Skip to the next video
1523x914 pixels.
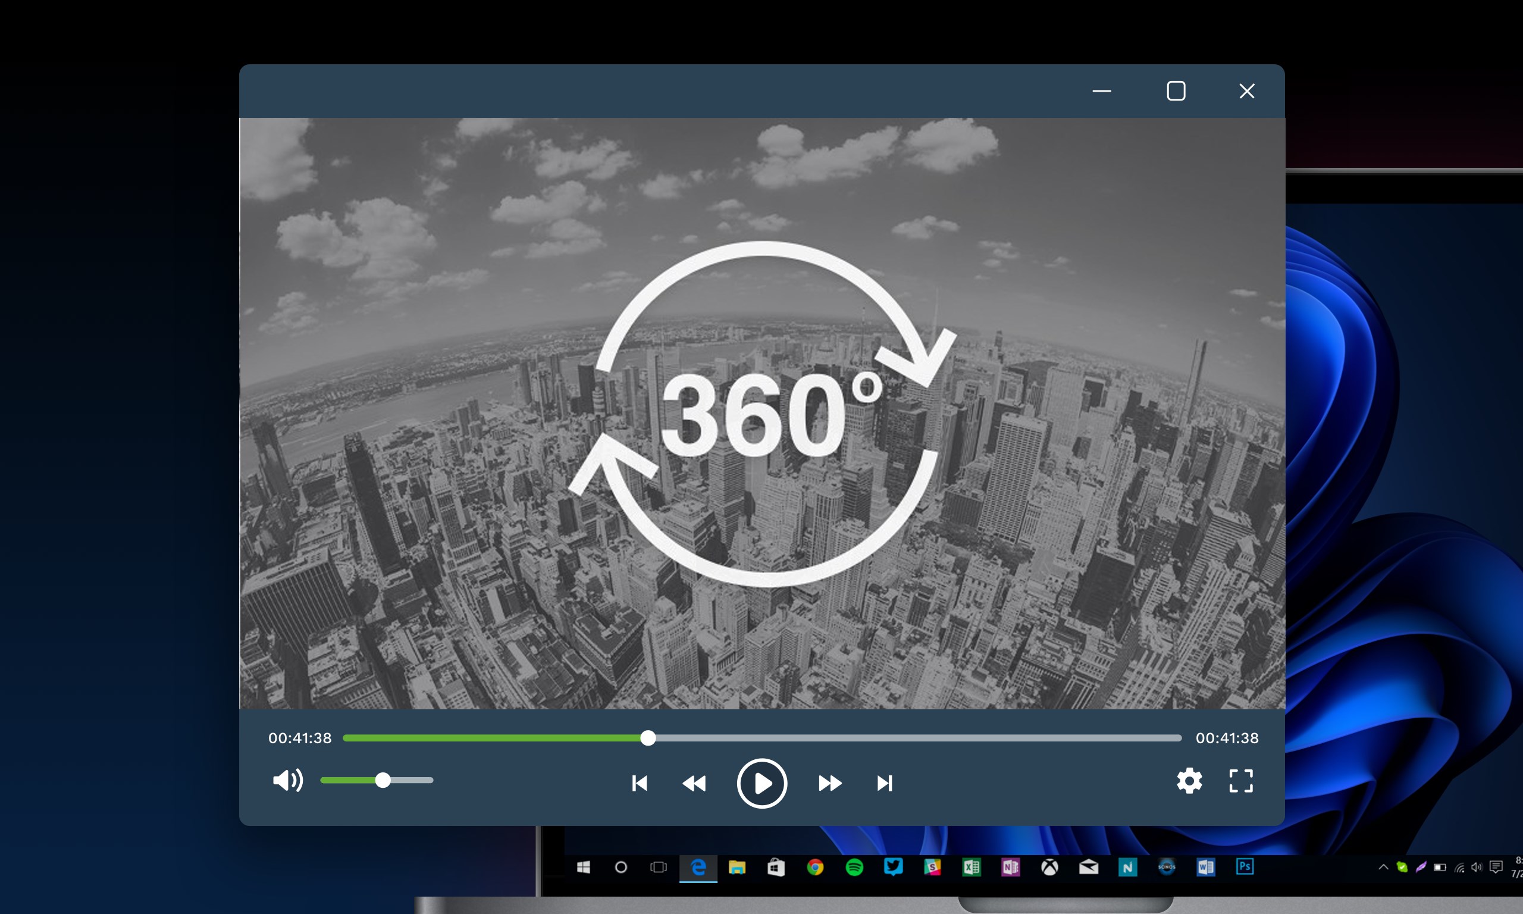[885, 783]
